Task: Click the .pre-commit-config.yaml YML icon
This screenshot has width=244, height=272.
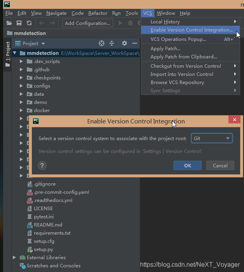Action: tap(30, 192)
